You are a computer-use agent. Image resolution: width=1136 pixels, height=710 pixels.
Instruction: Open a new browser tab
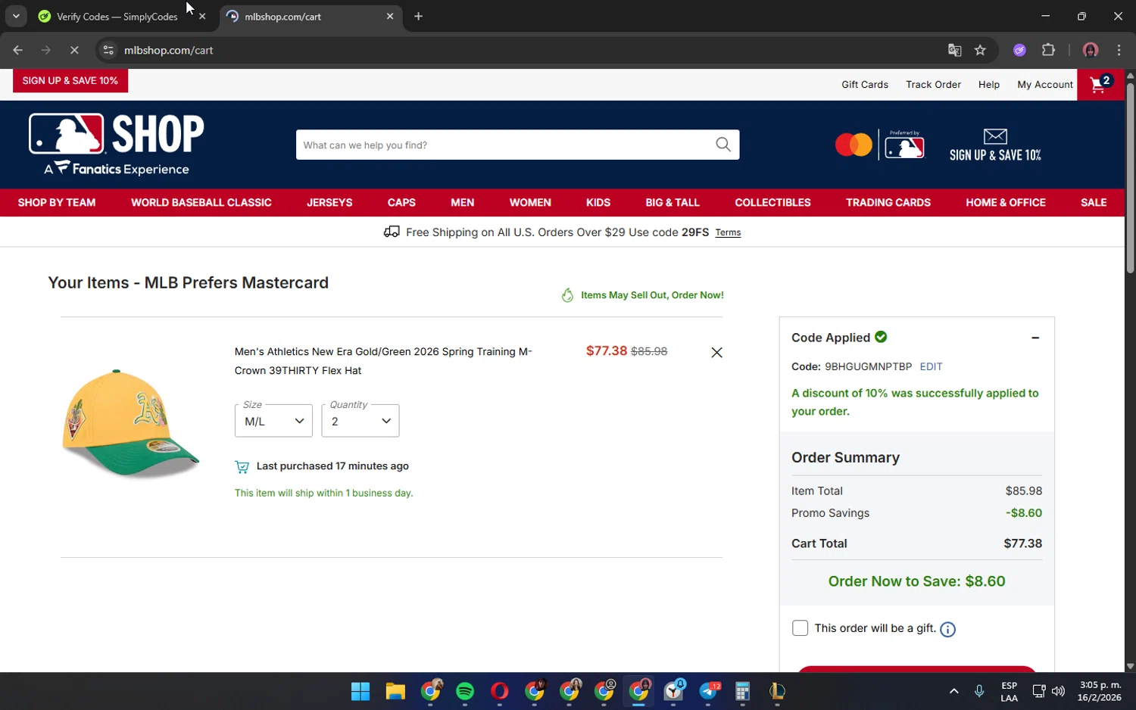coord(418,16)
